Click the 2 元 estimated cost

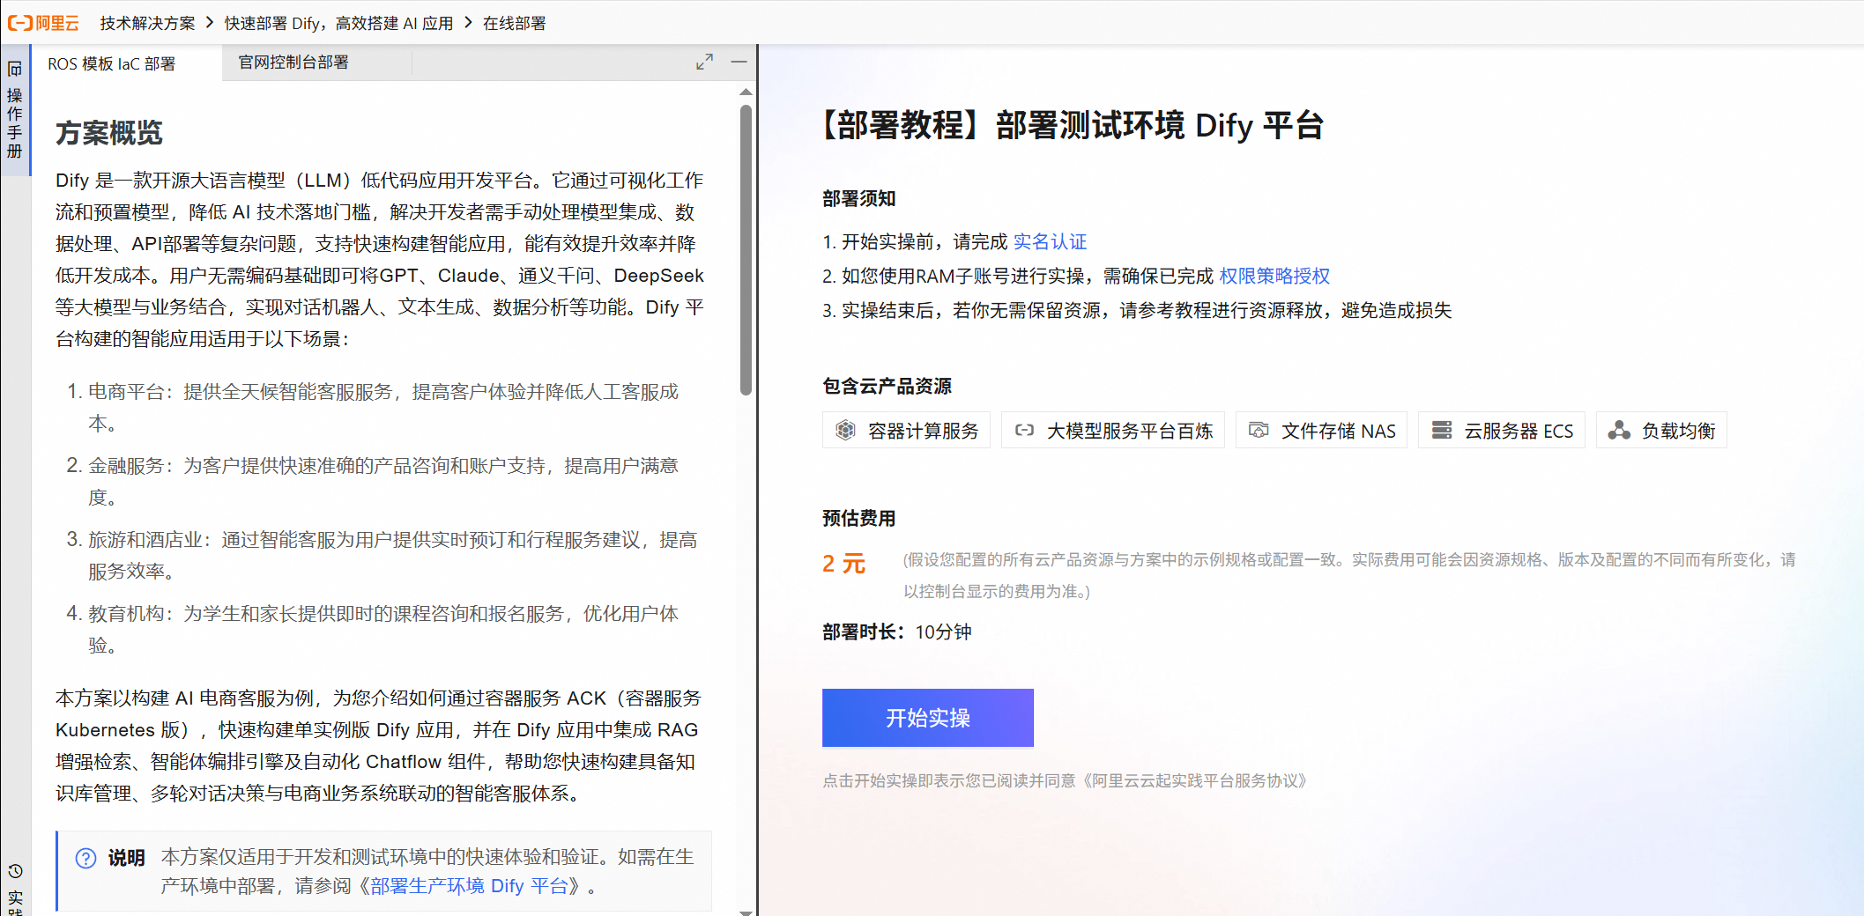point(843,564)
